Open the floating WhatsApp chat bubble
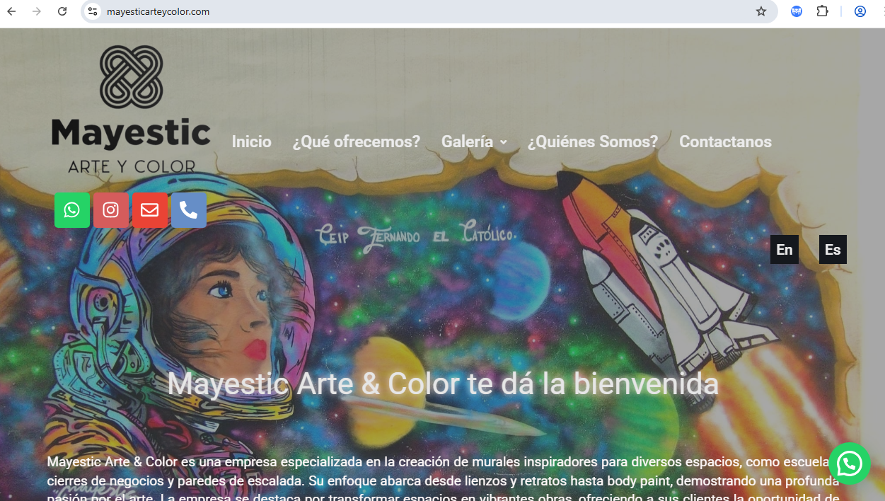The width and height of the screenshot is (885, 501). click(849, 464)
